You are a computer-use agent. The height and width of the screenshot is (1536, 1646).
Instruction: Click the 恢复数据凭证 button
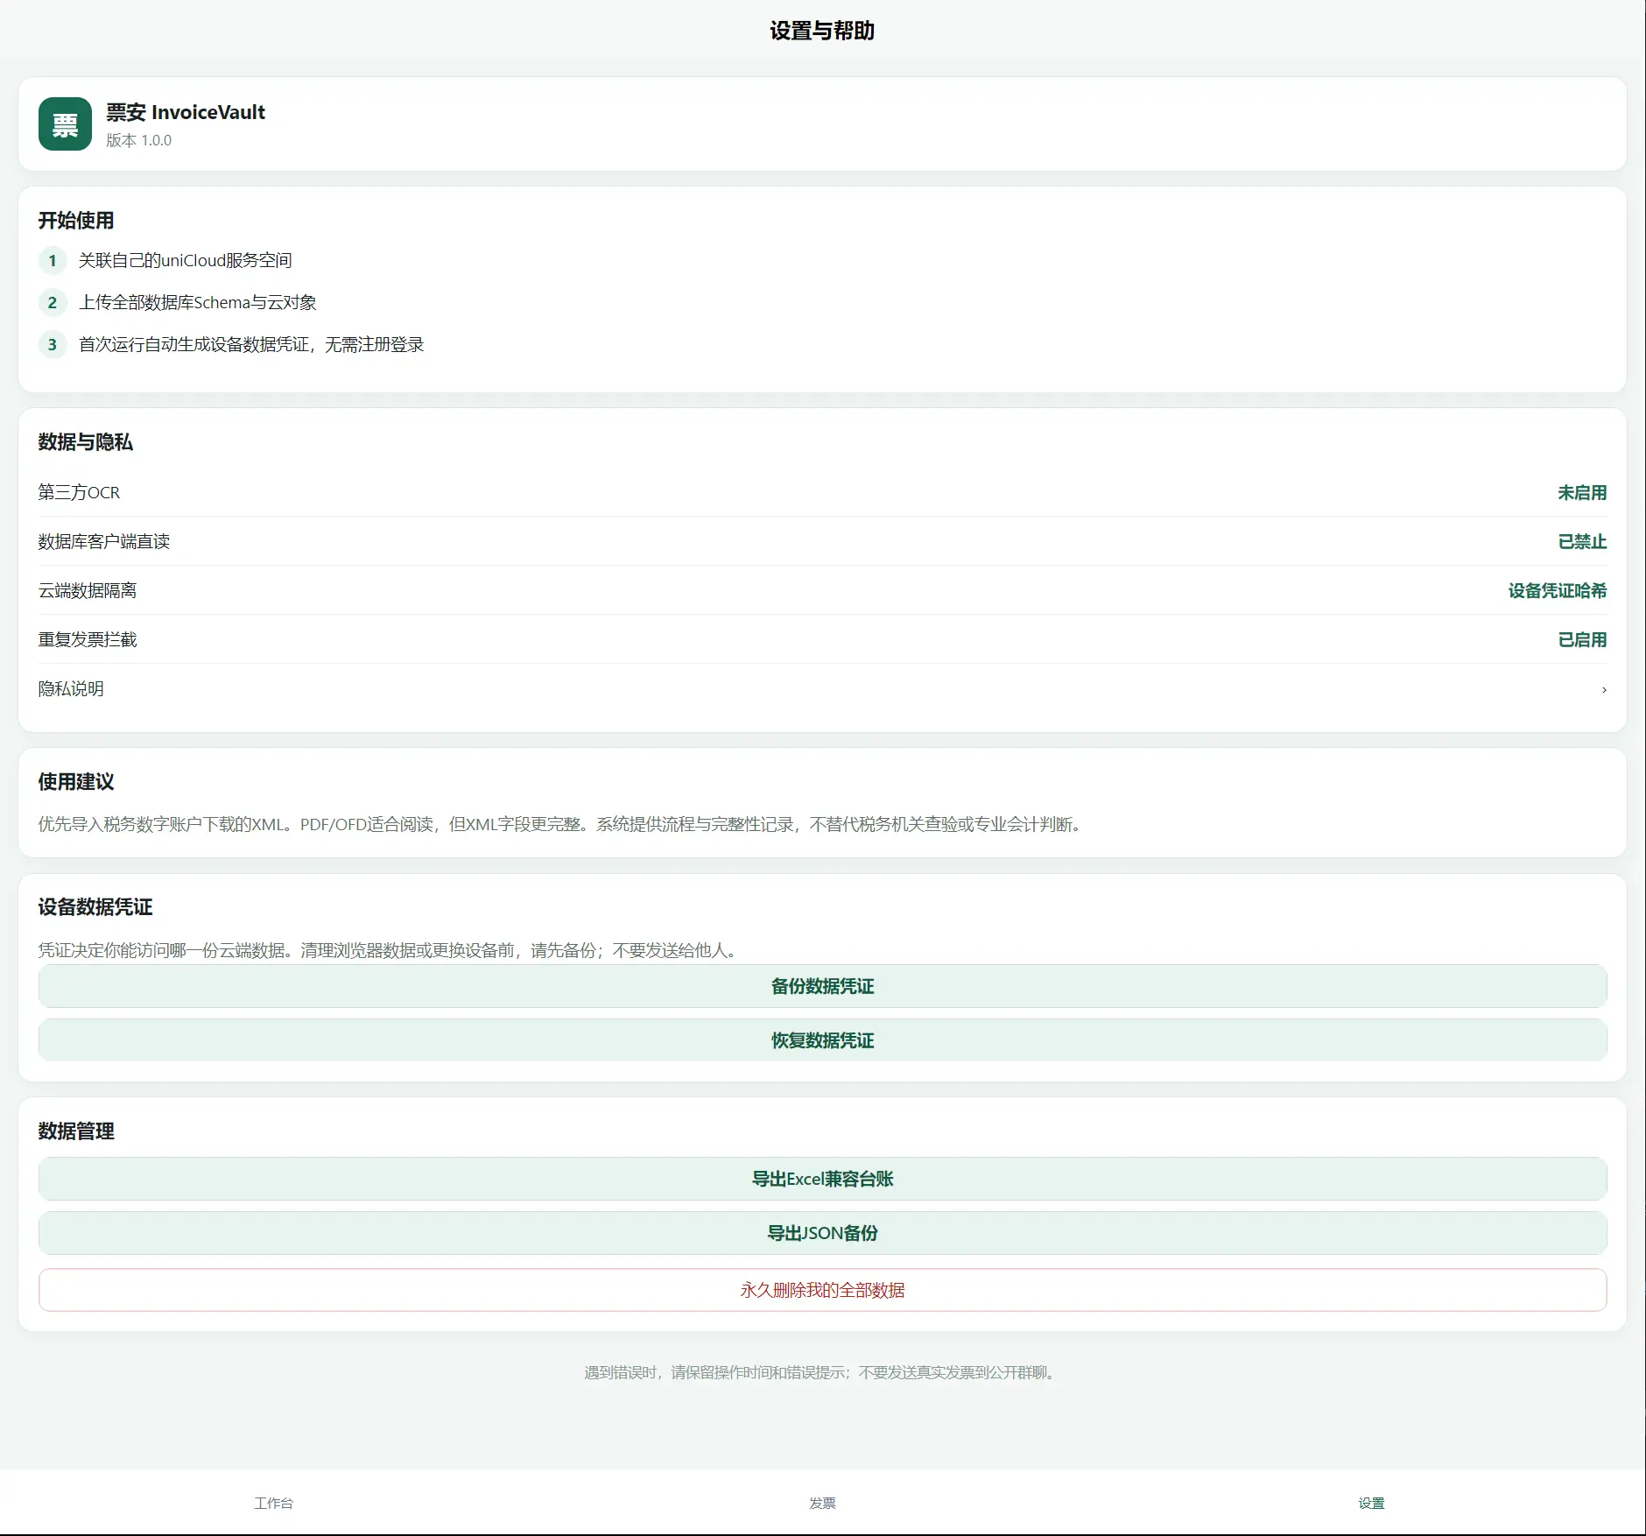click(822, 1040)
